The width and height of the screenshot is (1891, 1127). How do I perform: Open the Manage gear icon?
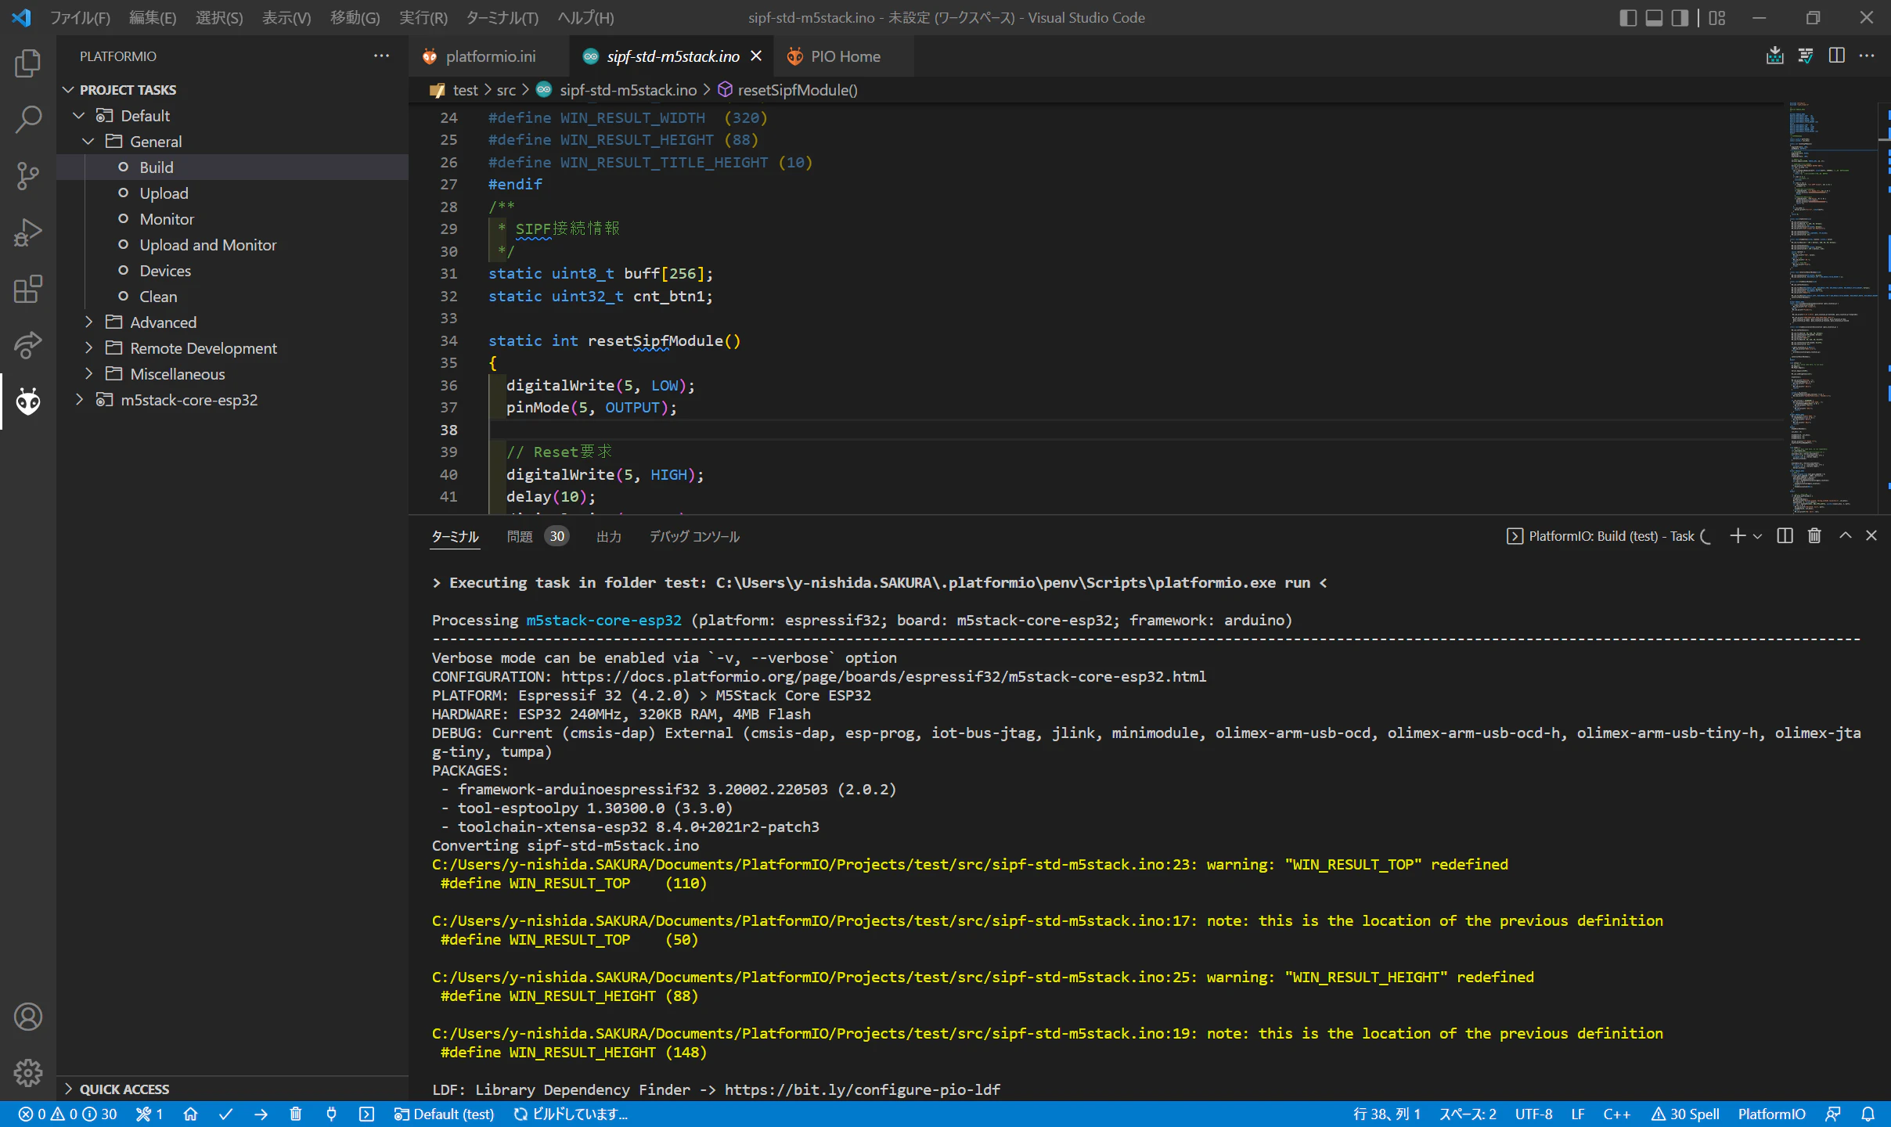point(28,1073)
